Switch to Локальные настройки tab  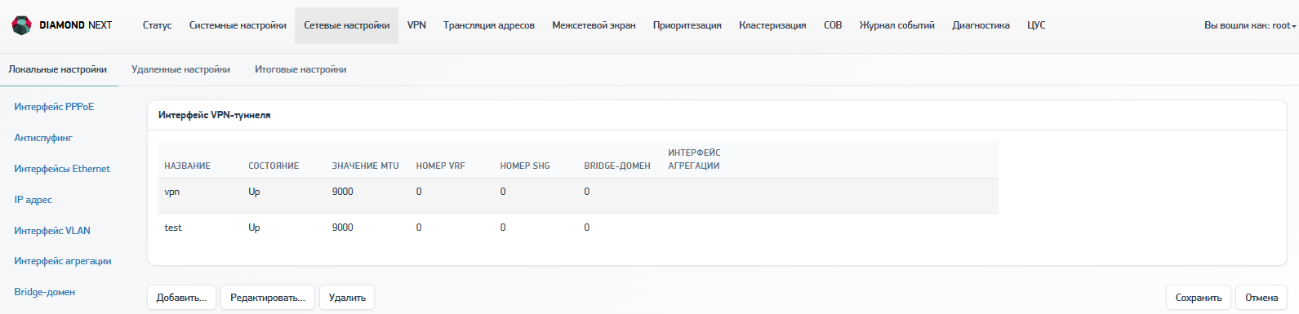[58, 69]
